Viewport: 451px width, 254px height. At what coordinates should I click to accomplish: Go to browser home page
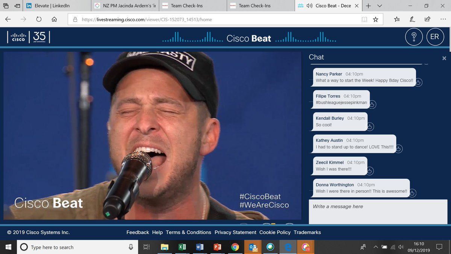pyautogui.click(x=54, y=19)
